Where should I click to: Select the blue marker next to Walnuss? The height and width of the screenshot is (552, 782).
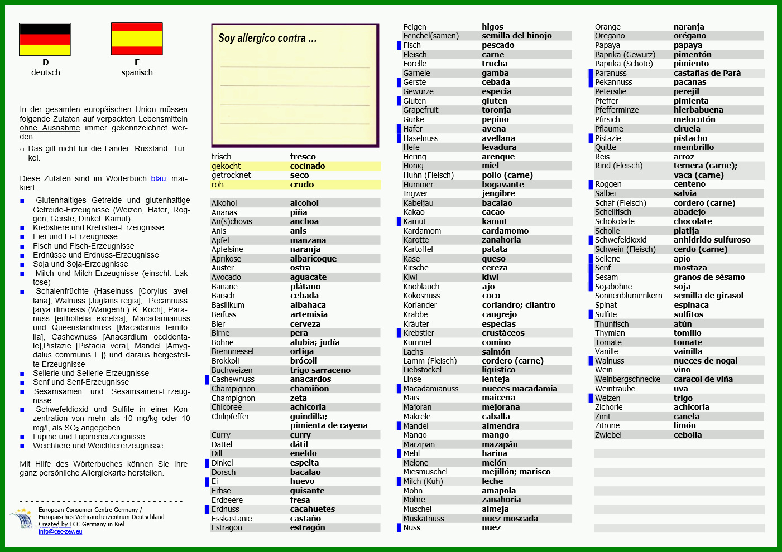(x=591, y=361)
